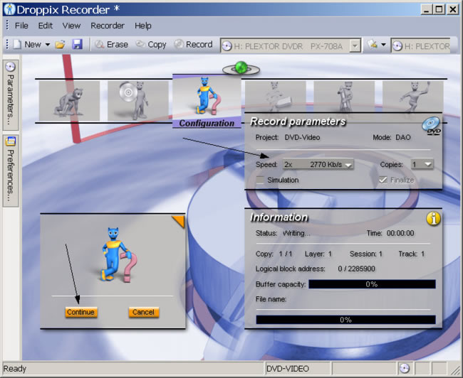This screenshot has width=463, height=378.
Task: Enable the Simulation checkbox
Action: click(260, 180)
